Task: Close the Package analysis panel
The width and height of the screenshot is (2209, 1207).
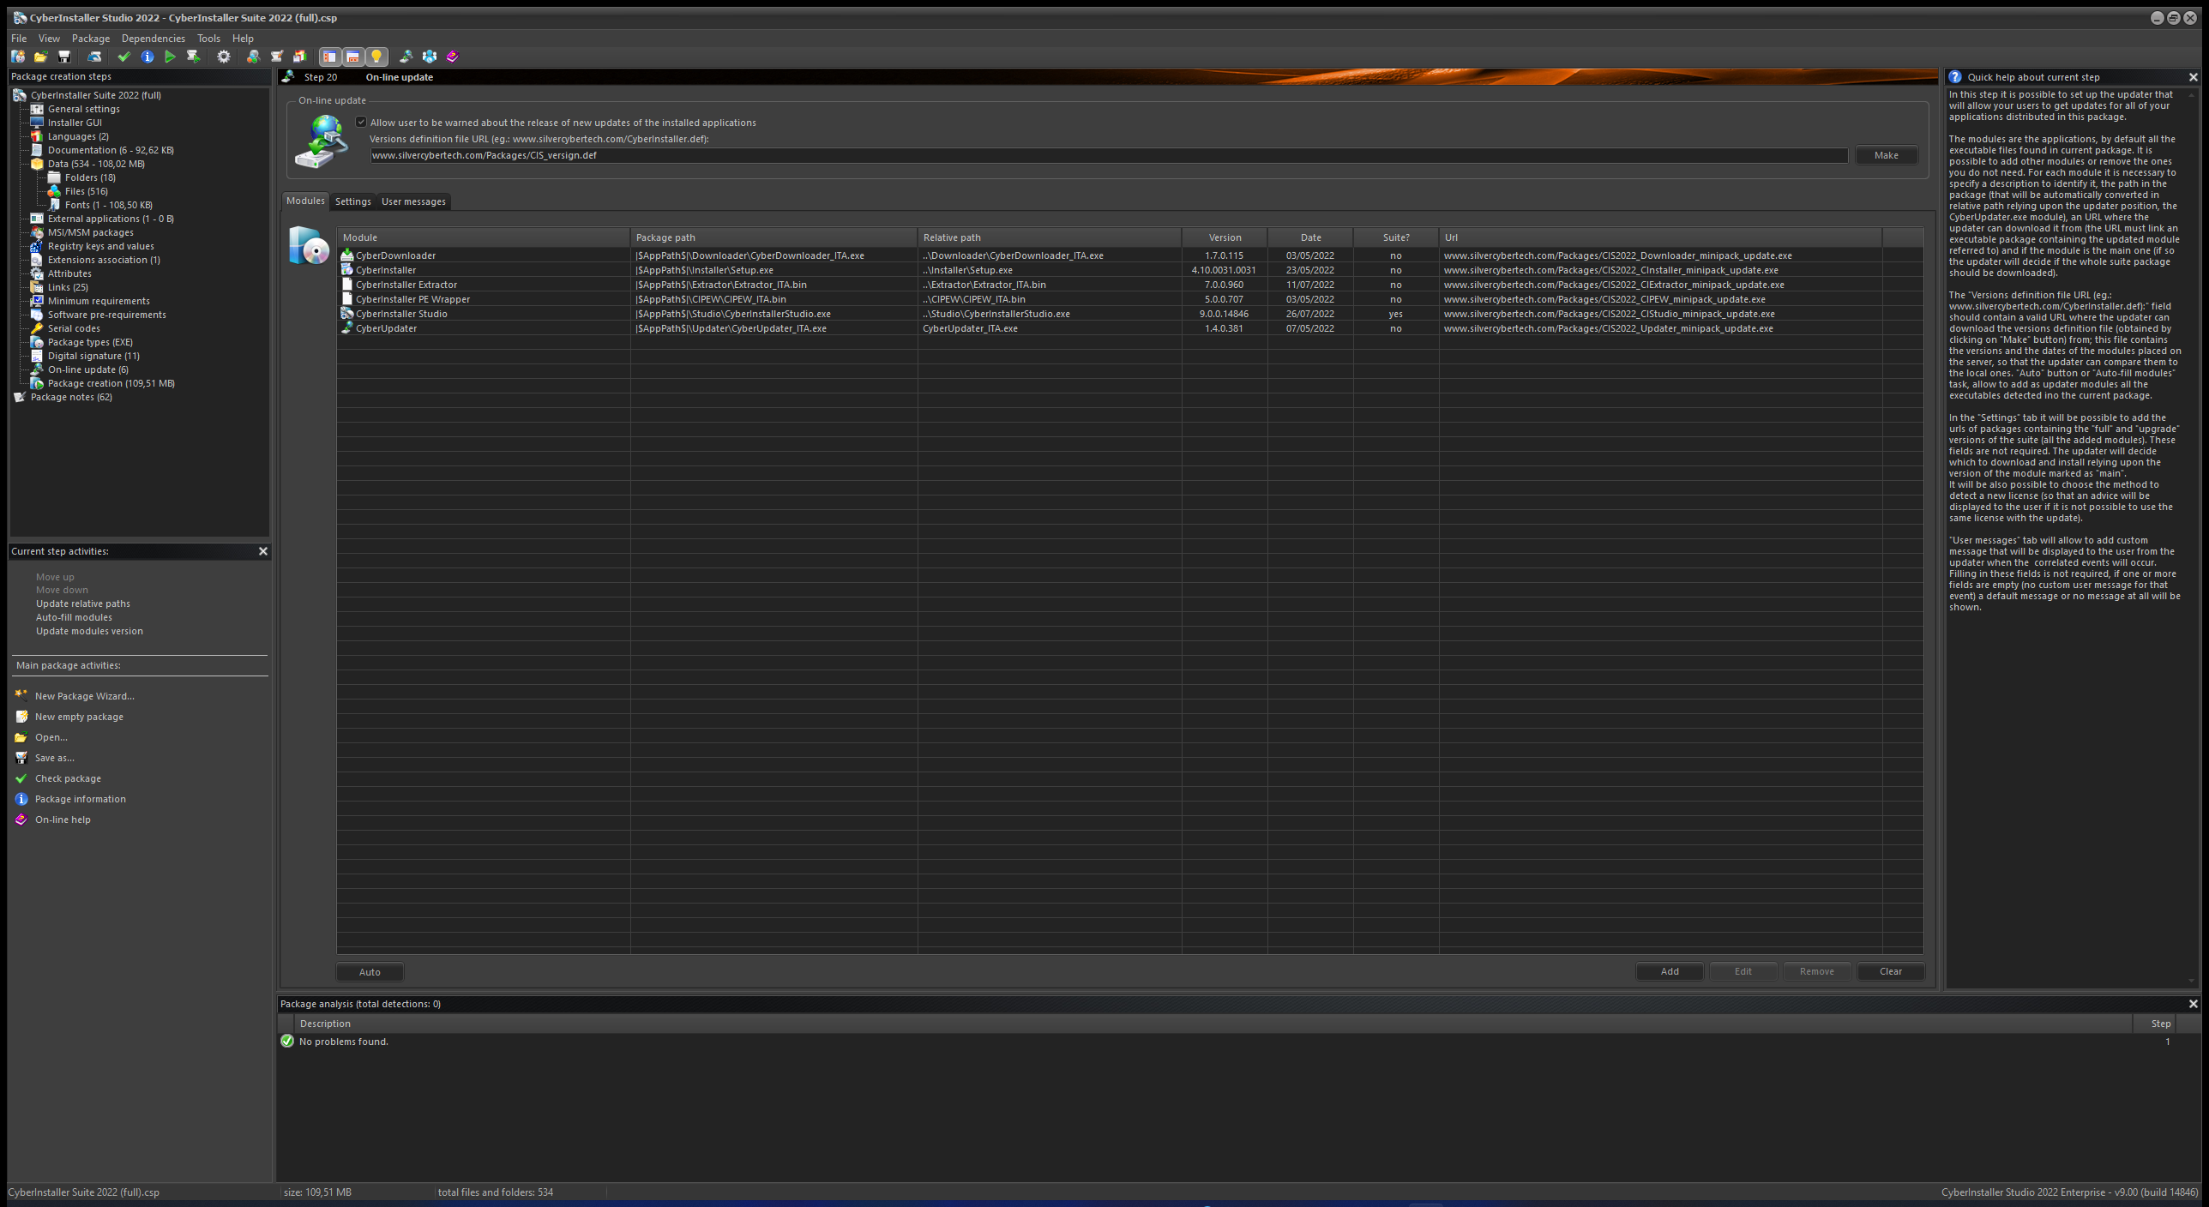Action: point(2194,1004)
